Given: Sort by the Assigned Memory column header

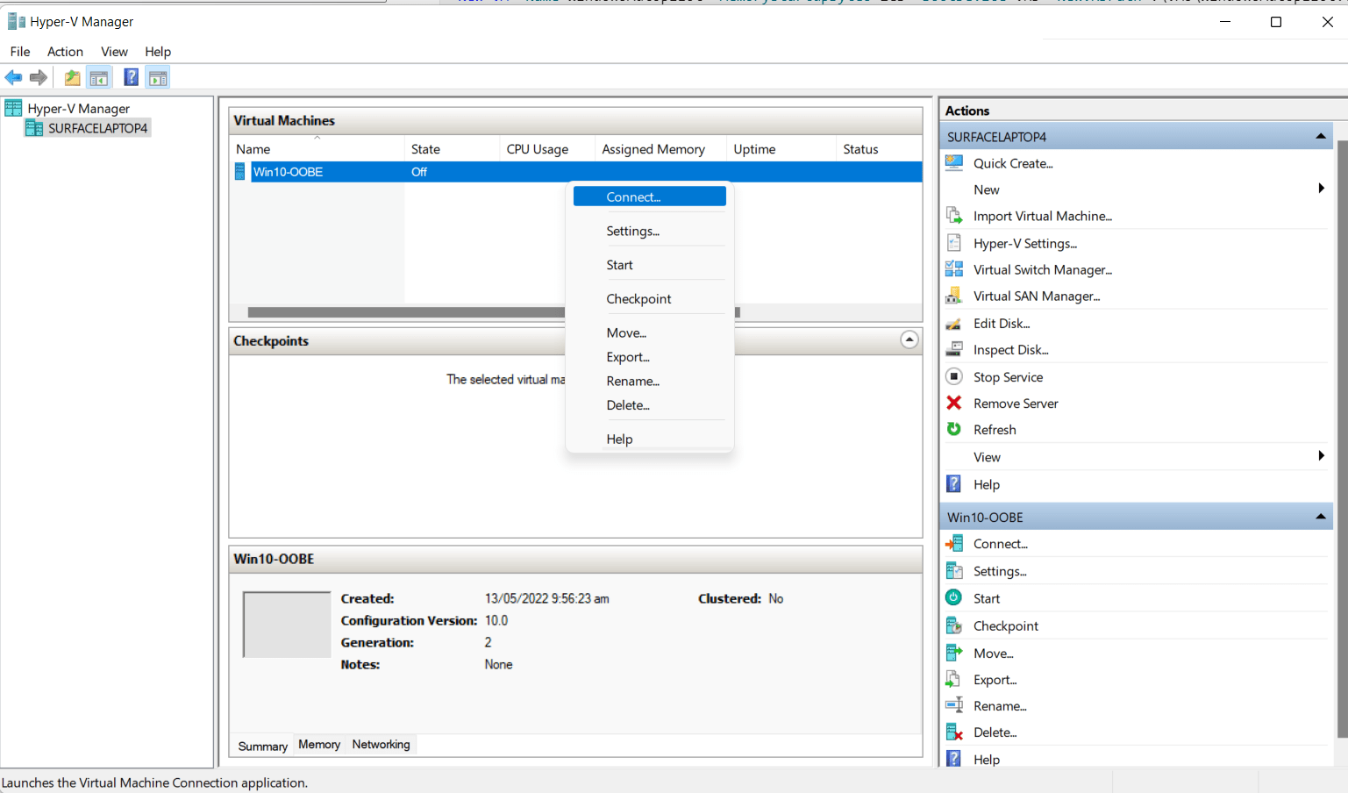Looking at the screenshot, I should pyautogui.click(x=661, y=149).
